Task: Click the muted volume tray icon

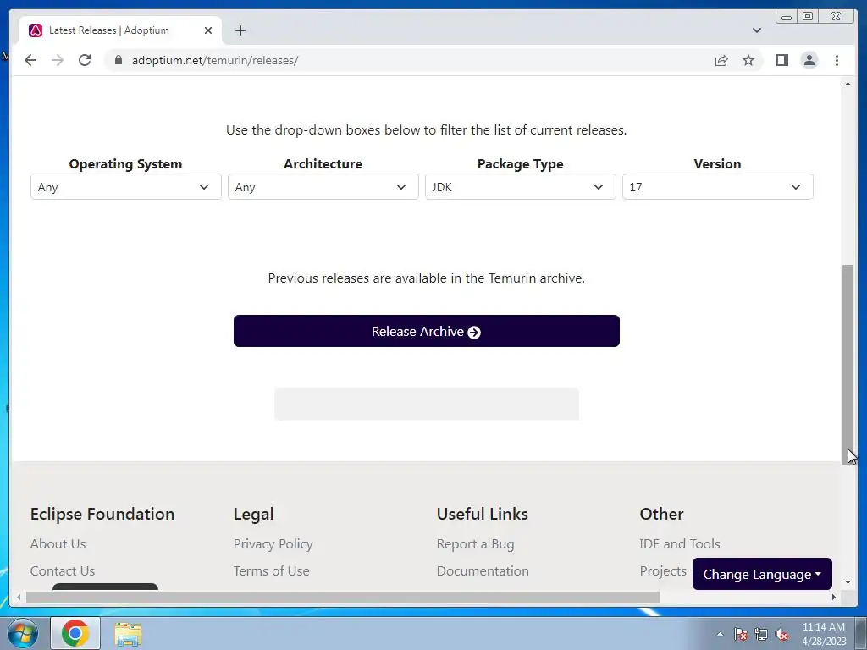Action: tap(781, 634)
